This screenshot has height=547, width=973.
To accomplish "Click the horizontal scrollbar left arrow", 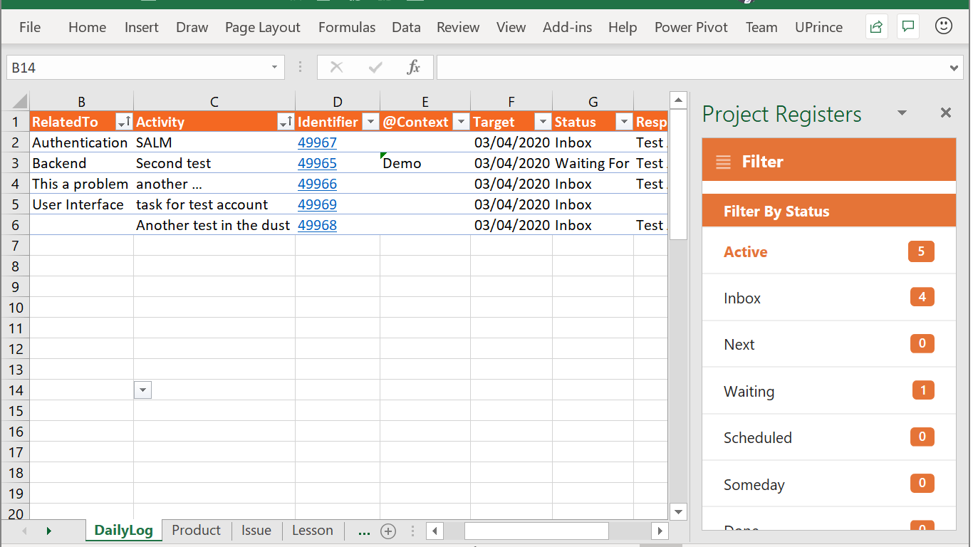I will [x=434, y=531].
